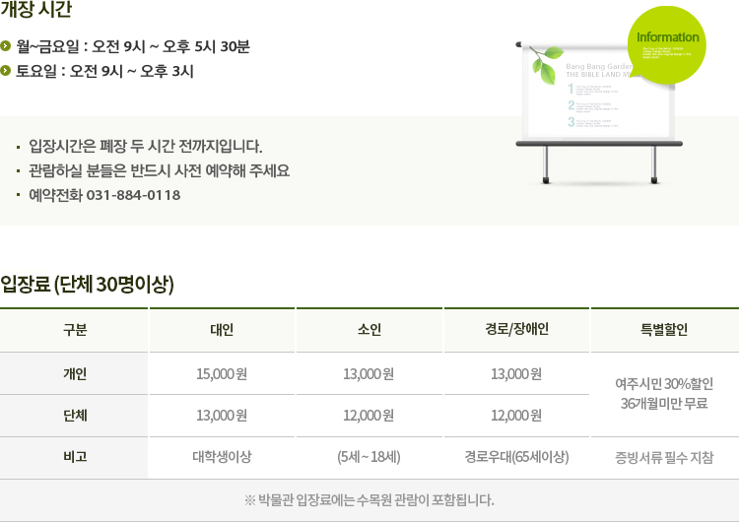Viewport: 739px width, 522px height.
Task: Select the 소인 column header
Action: pyautogui.click(x=369, y=330)
